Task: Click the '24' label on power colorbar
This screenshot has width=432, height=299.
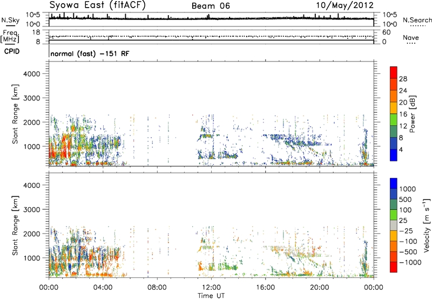Action: tap(403, 91)
